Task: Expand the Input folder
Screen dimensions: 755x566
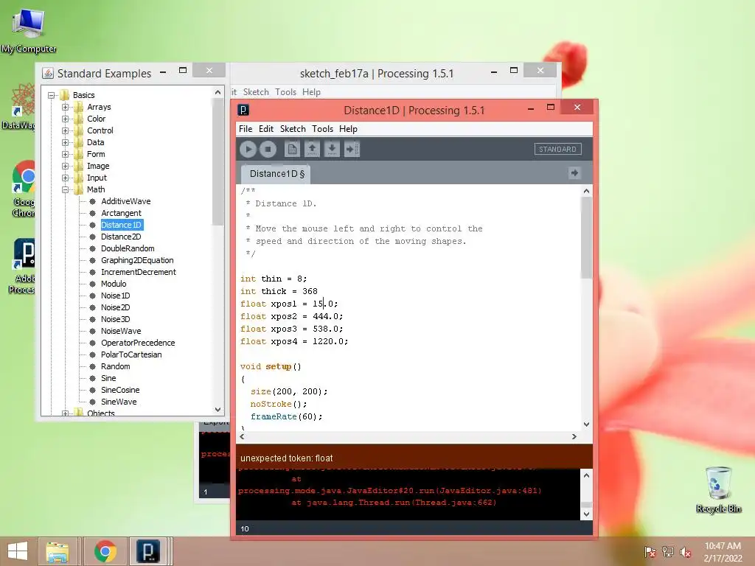Action: click(65, 178)
